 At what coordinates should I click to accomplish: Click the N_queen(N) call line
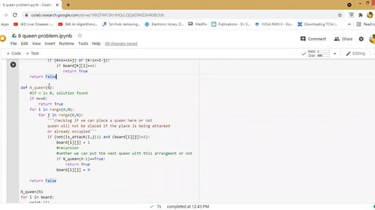[32, 192]
